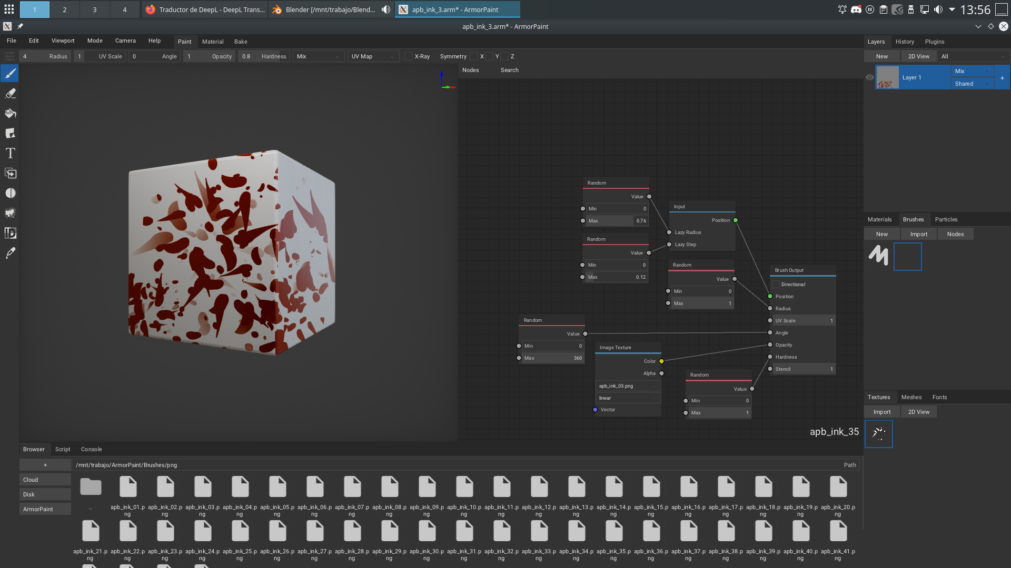1011x568 pixels.
Task: Switch to the Material workspace tab
Action: pos(213,42)
